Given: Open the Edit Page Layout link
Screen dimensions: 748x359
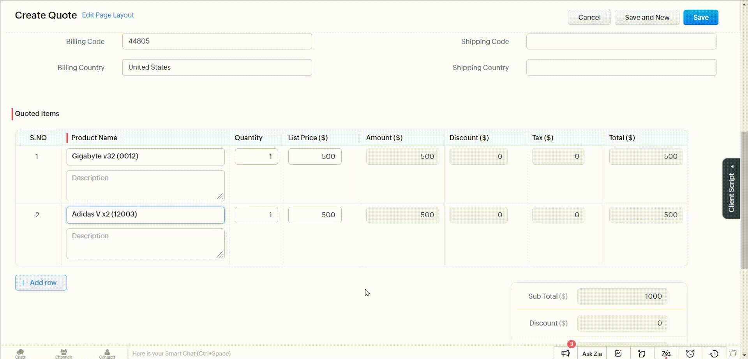Looking at the screenshot, I should 108,15.
